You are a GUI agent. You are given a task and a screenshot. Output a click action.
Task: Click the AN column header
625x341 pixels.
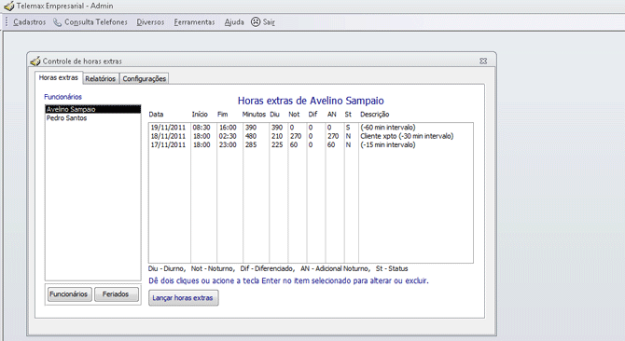(332, 115)
